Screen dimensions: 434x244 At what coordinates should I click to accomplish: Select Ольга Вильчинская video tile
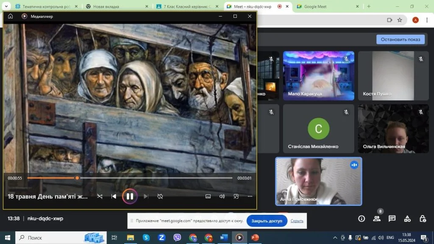click(393, 129)
